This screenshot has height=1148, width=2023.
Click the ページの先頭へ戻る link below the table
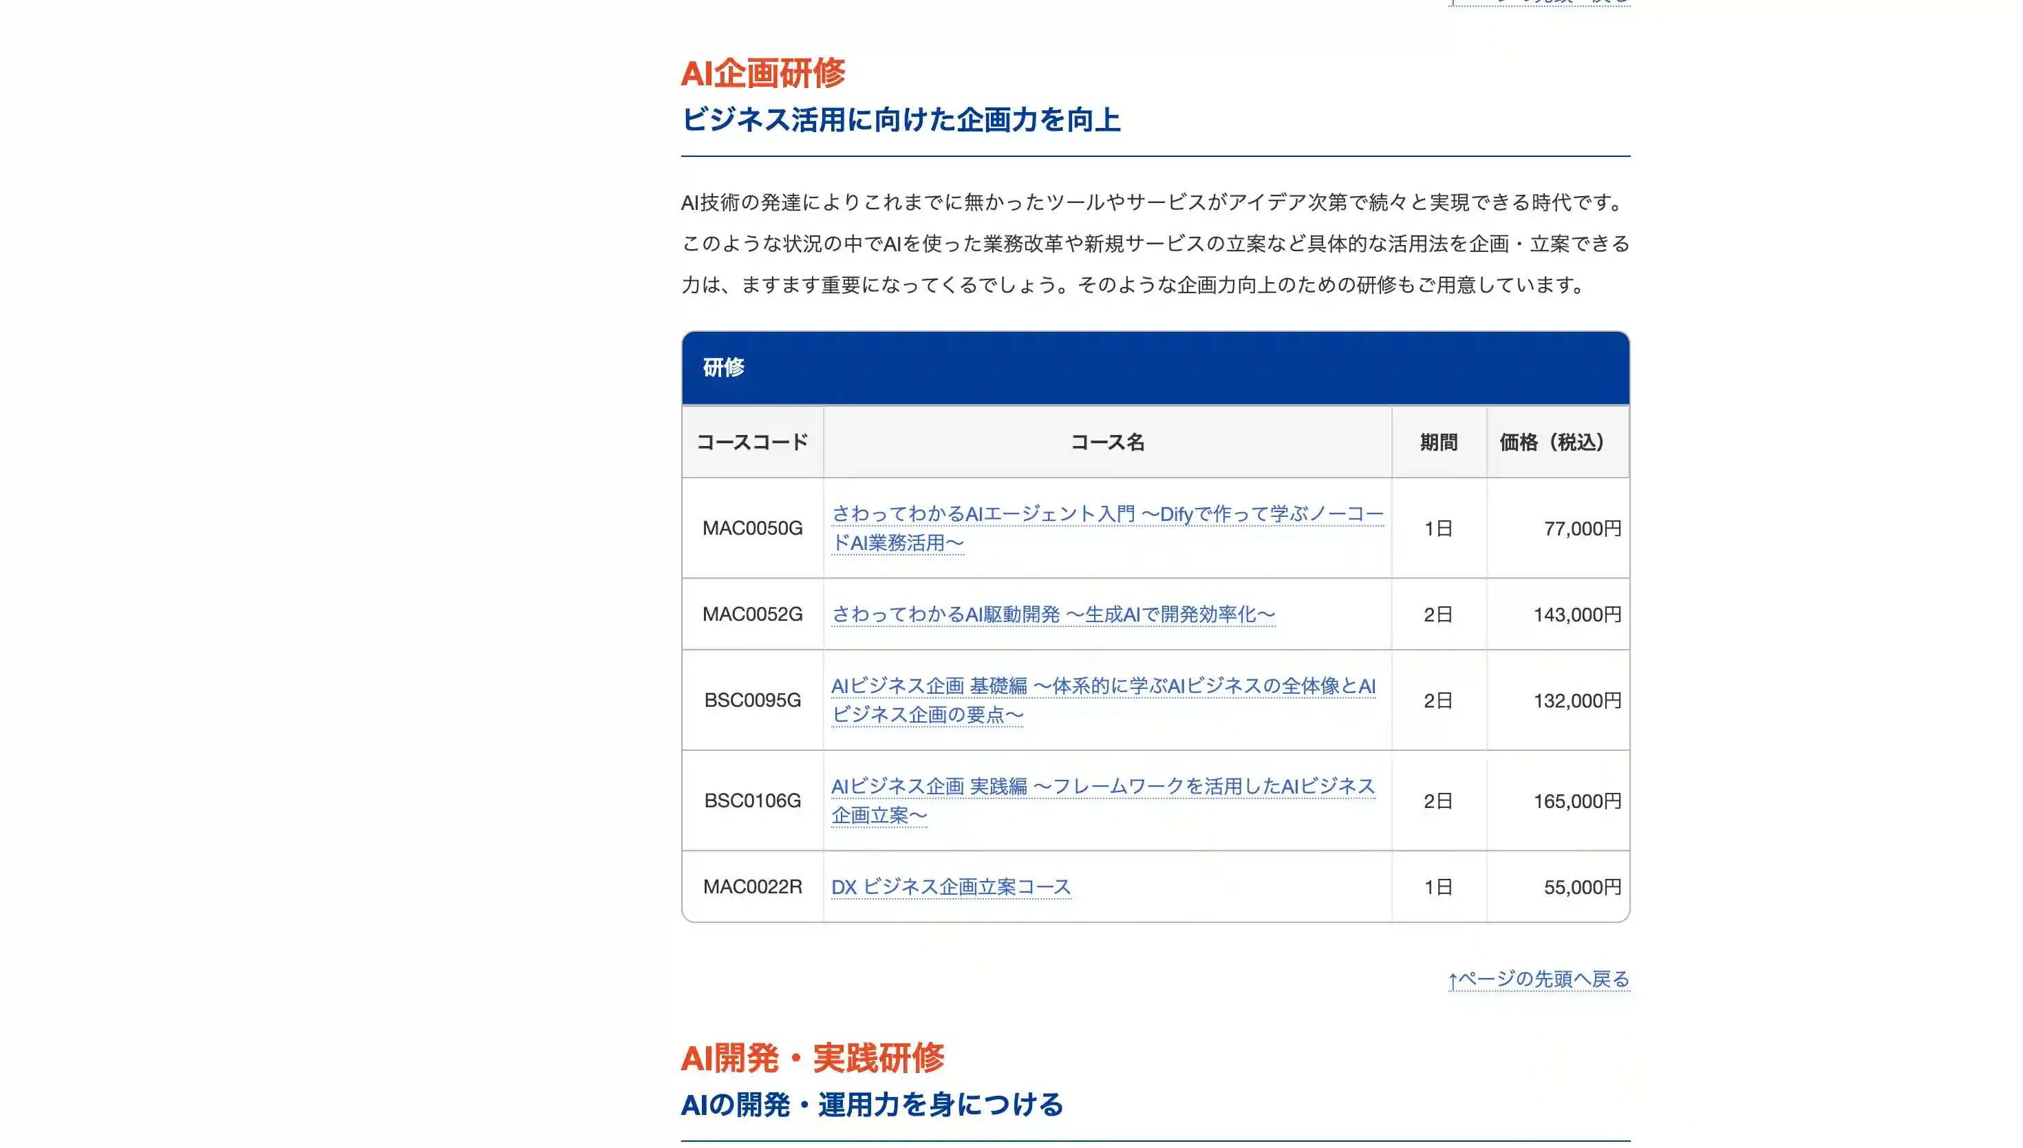[1539, 979]
